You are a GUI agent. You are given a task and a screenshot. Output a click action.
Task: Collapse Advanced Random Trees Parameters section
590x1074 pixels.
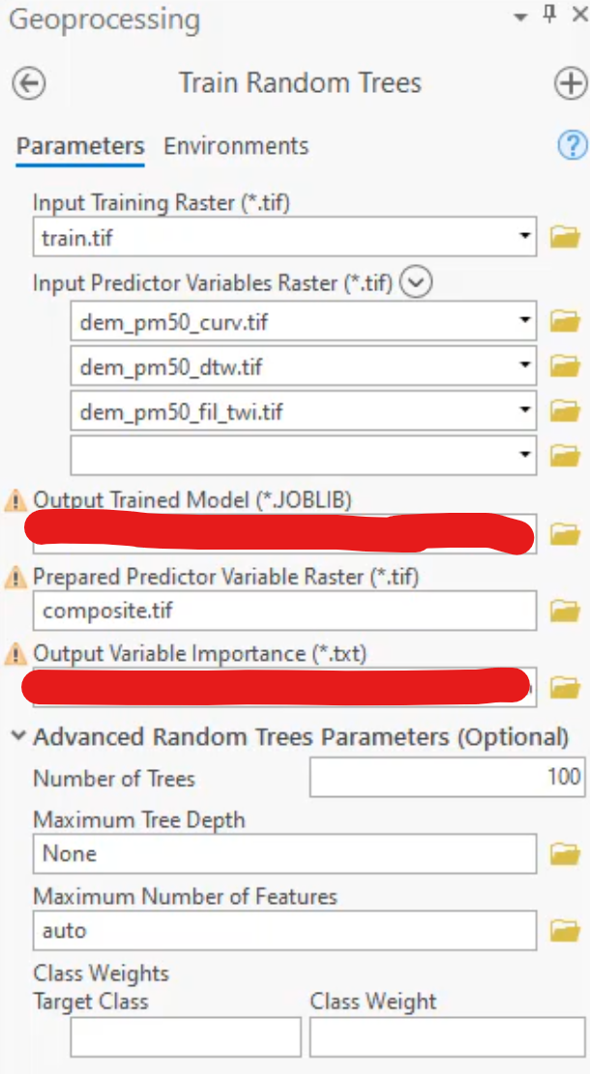pos(20,736)
